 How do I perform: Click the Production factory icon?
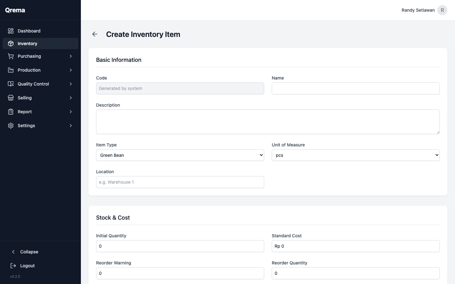pos(10,70)
